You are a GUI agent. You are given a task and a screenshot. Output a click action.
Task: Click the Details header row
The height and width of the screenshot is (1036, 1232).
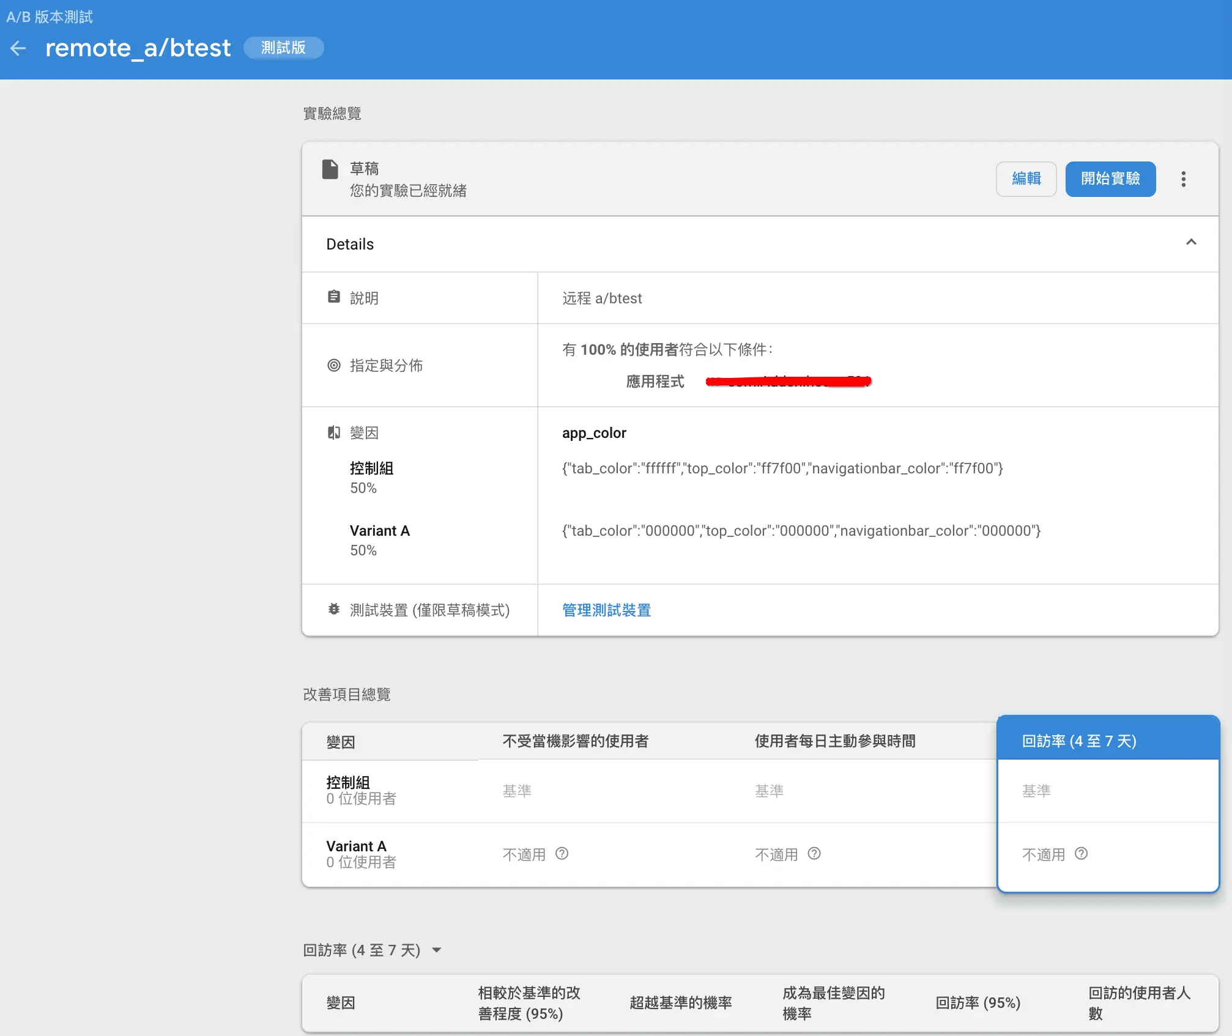[734, 244]
